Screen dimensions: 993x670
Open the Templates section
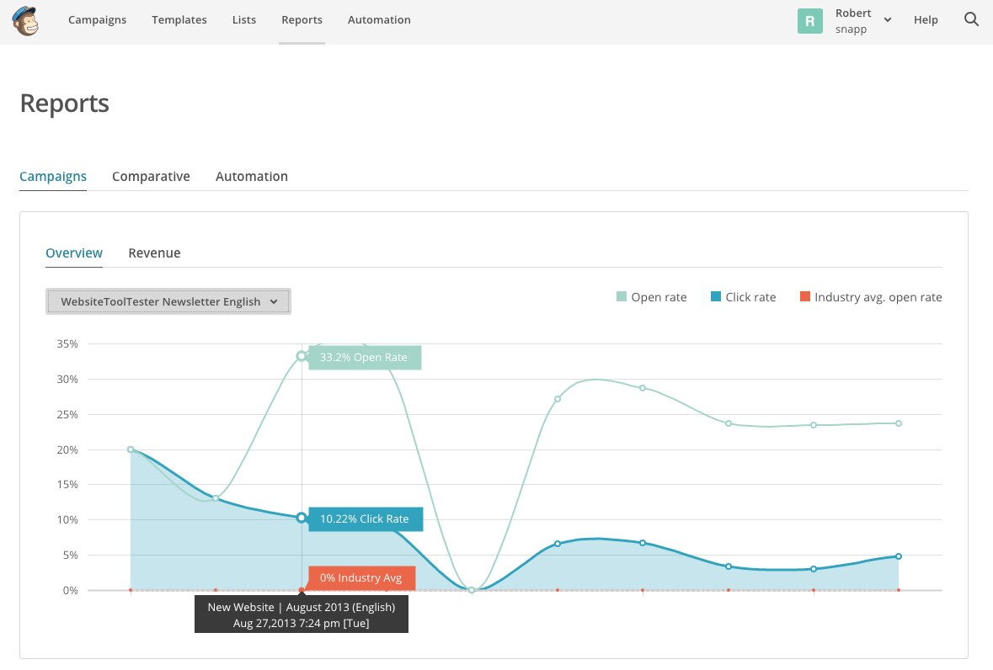179,19
